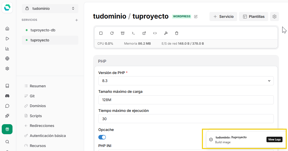Expand the tudominio project selector

[50, 9]
